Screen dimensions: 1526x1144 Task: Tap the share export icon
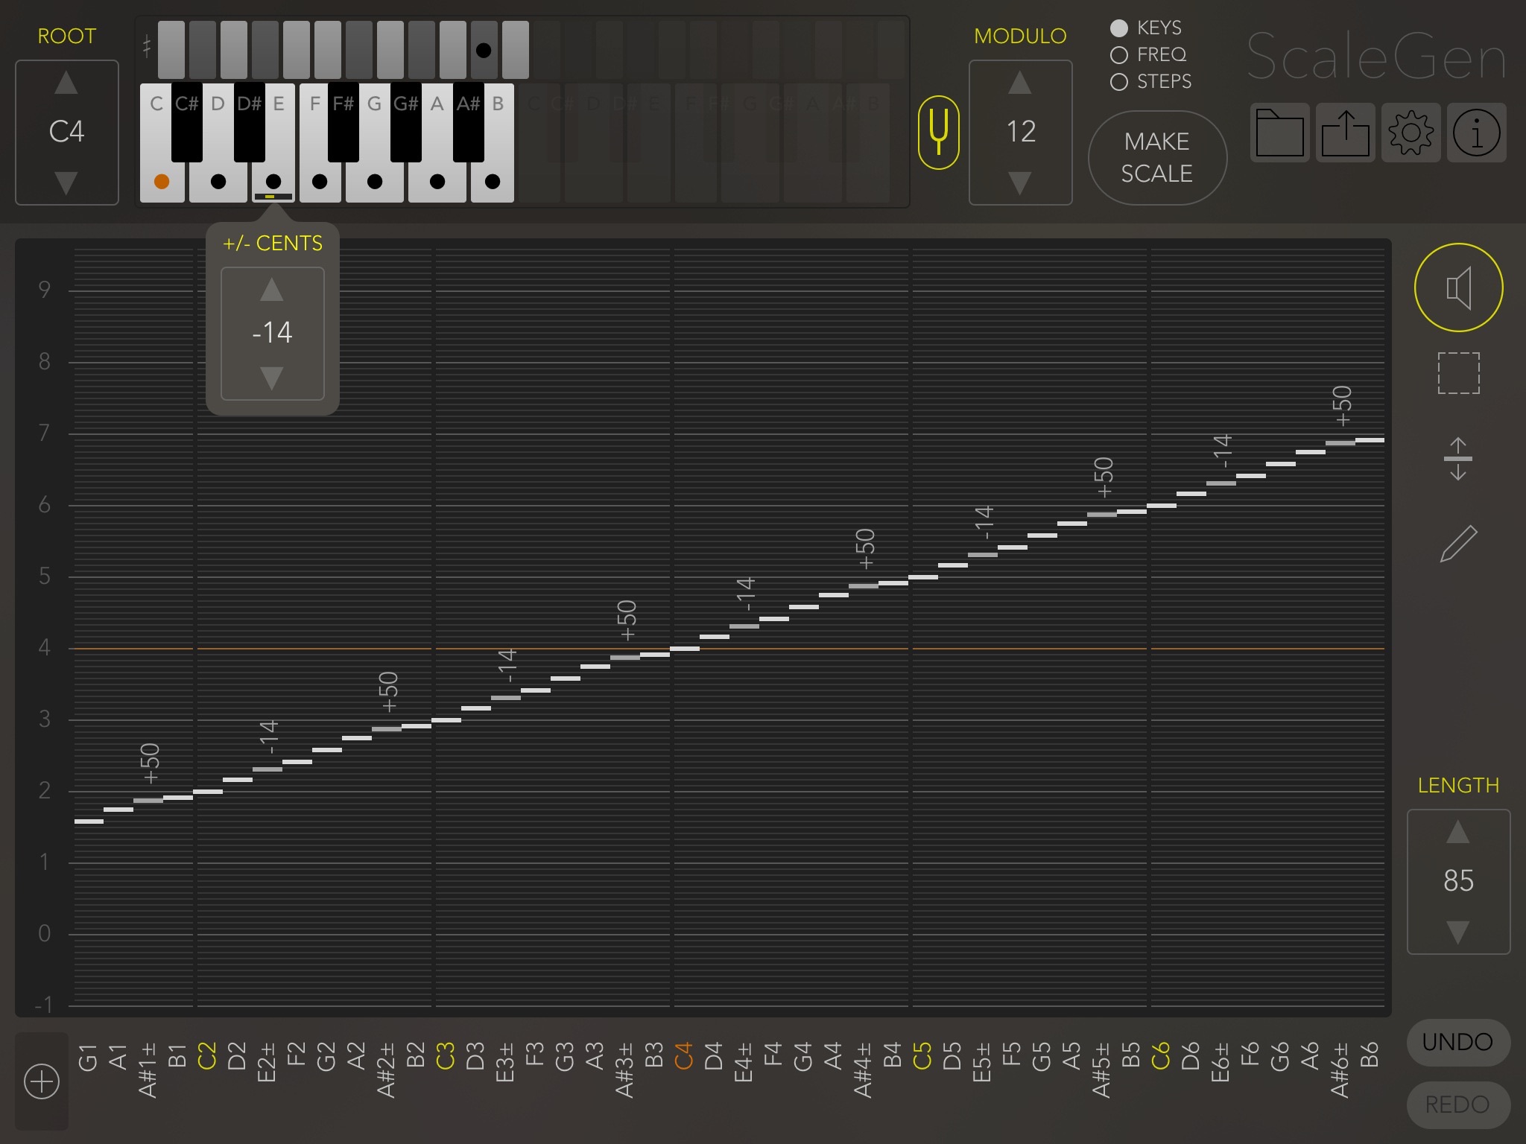(x=1345, y=133)
